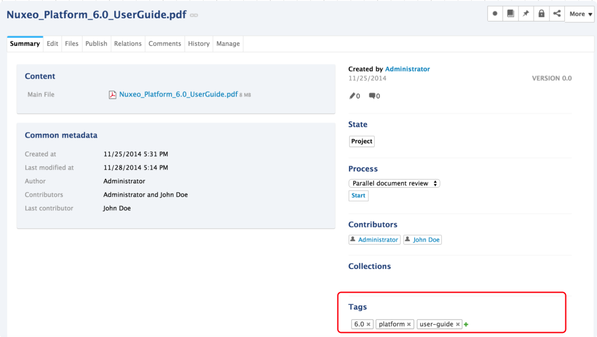Click the platform tag label
Image resolution: width=597 pixels, height=337 pixels.
pyautogui.click(x=392, y=324)
